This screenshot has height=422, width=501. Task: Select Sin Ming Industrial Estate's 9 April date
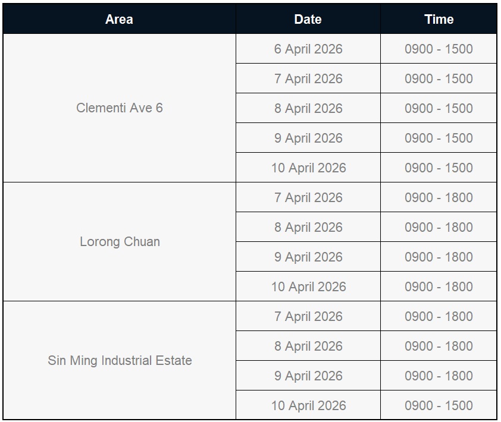pos(308,376)
